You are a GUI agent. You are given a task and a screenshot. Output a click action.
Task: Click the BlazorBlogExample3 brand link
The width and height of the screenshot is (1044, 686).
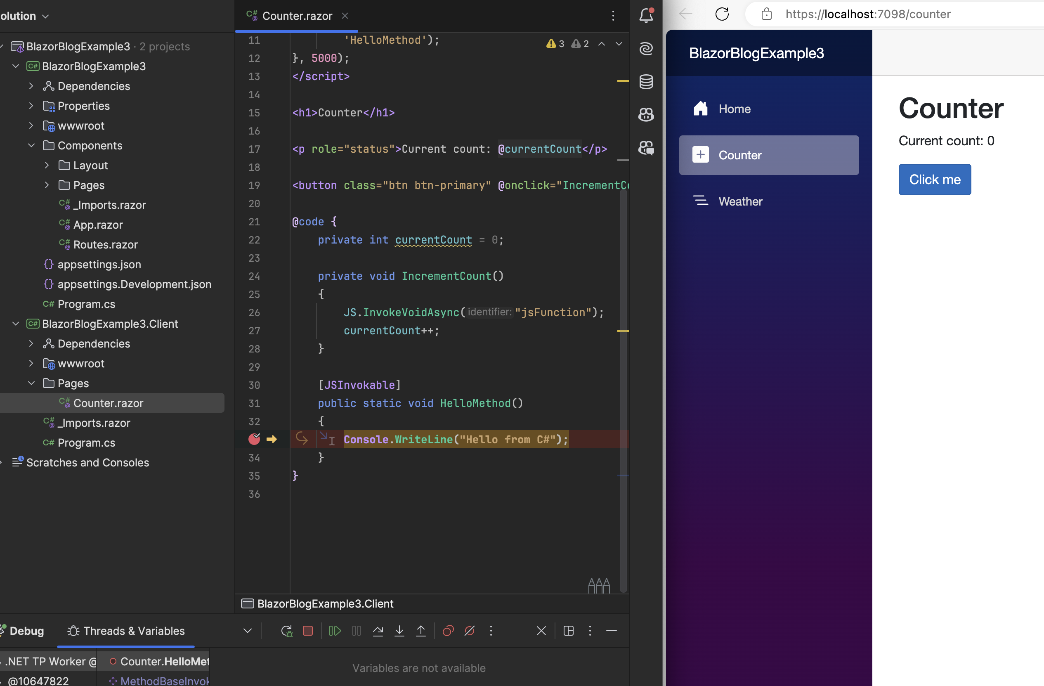coord(756,53)
